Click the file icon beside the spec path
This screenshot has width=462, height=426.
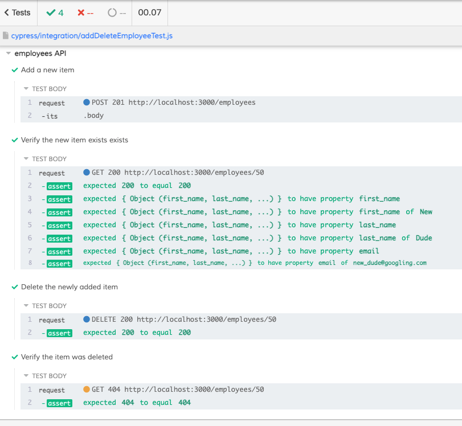[x=6, y=36]
